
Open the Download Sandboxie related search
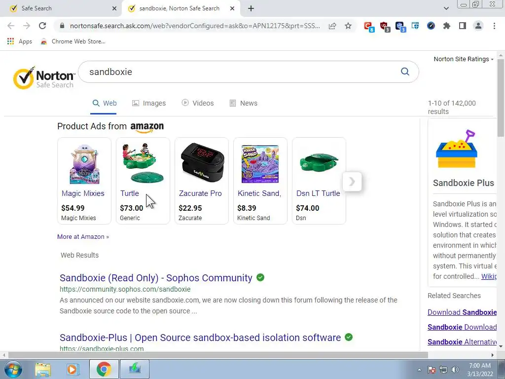coord(462,312)
